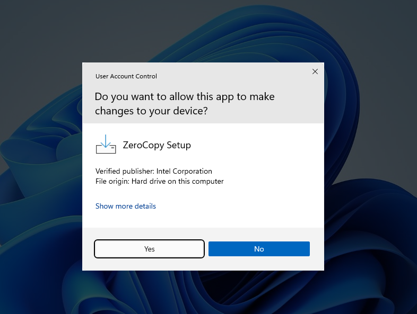Click the Verified publisher: Intel Corporation text
This screenshot has width=417, height=314.
(154, 171)
